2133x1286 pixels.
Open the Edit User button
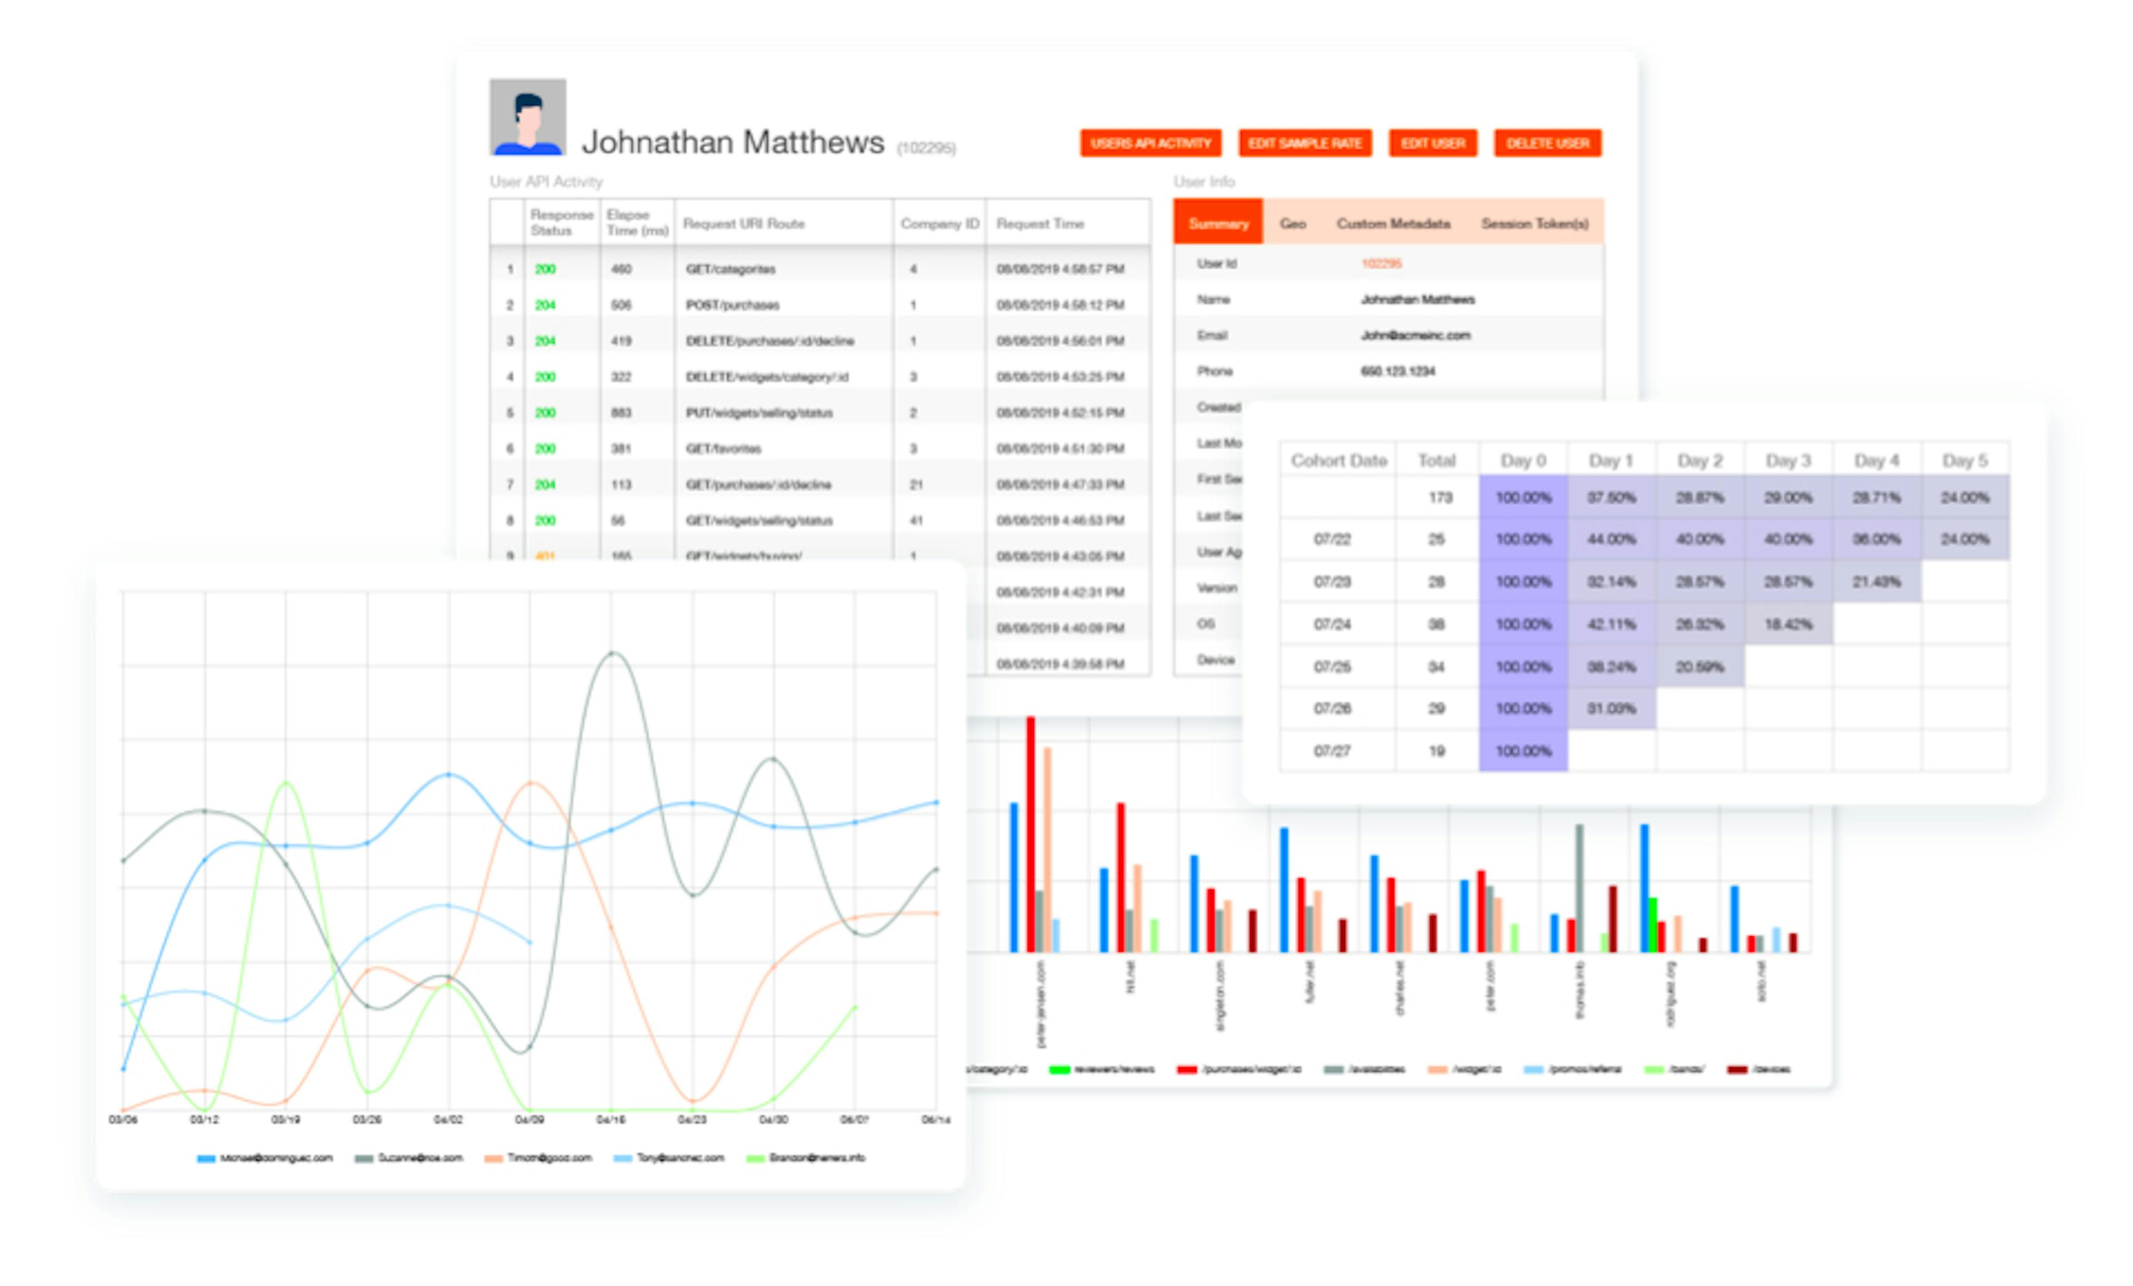click(x=1433, y=143)
